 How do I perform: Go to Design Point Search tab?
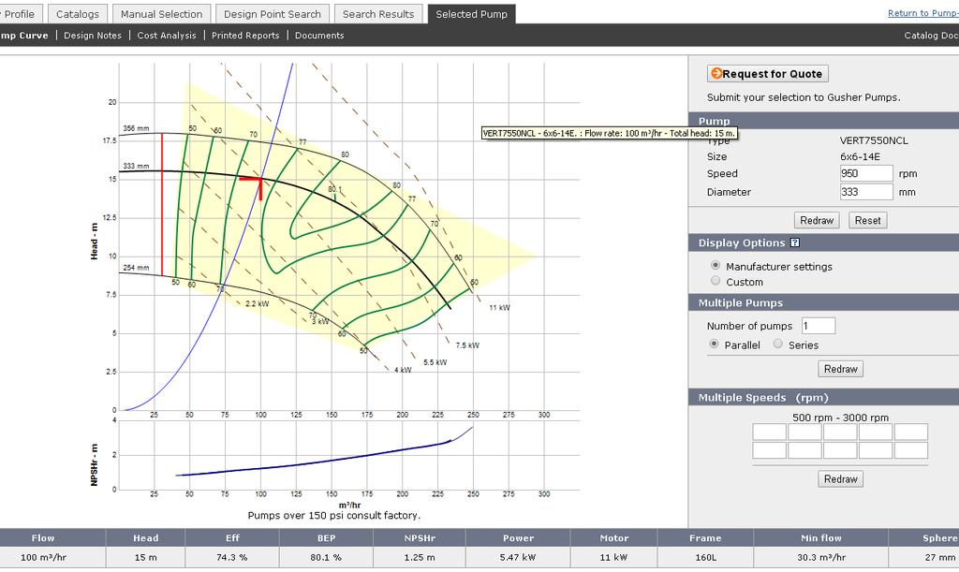[x=273, y=14]
